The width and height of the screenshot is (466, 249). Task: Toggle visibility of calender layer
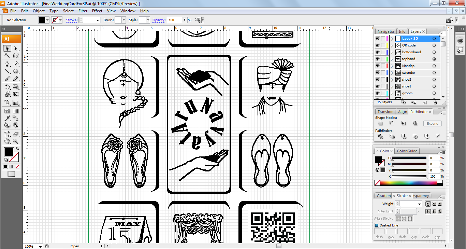click(x=377, y=73)
